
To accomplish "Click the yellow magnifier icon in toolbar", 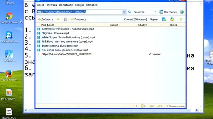I will [181, 20].
